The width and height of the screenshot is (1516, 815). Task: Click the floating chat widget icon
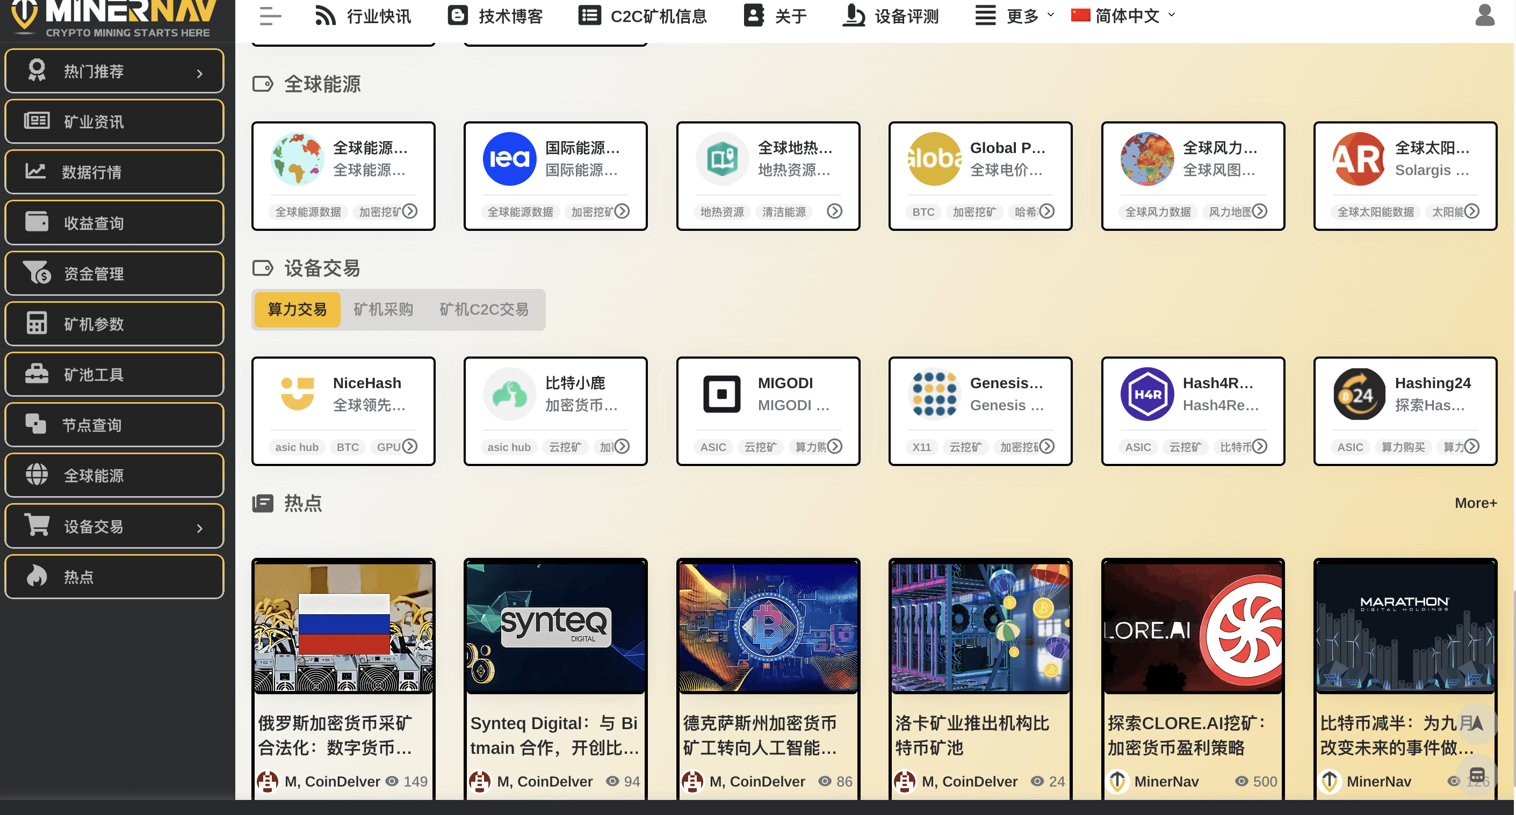1477,775
